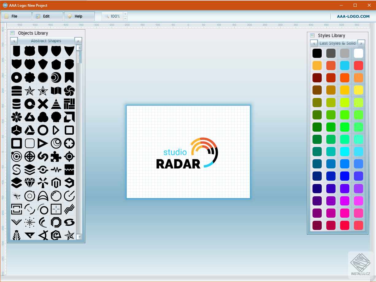Click Objects Library scrollbar down arrow
The image size is (376, 282).
click(79, 237)
